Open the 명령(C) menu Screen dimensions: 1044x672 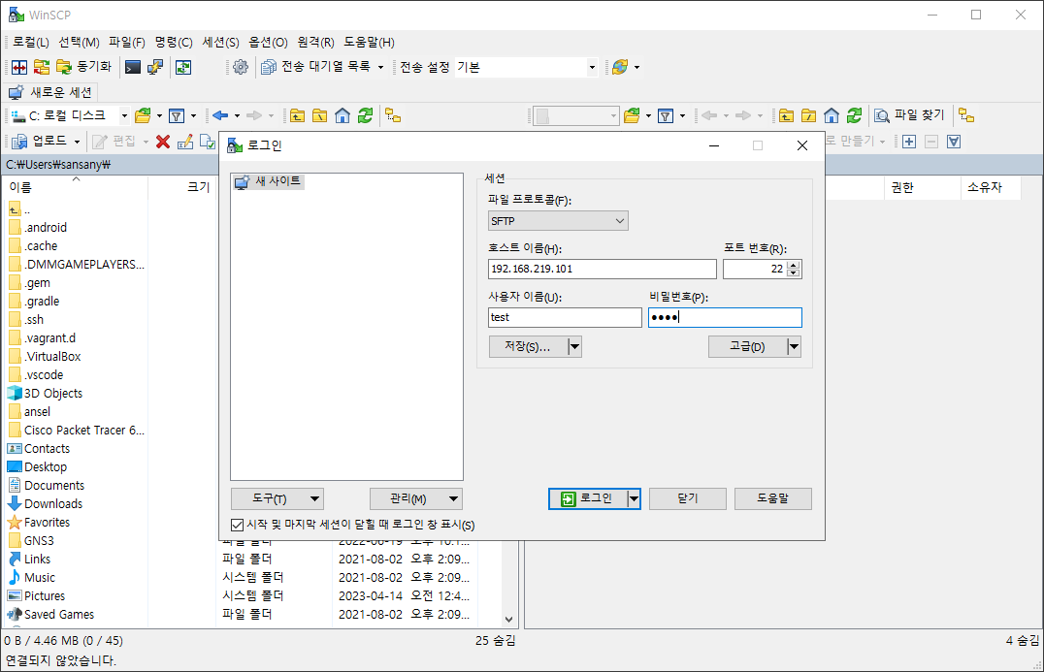(x=174, y=42)
